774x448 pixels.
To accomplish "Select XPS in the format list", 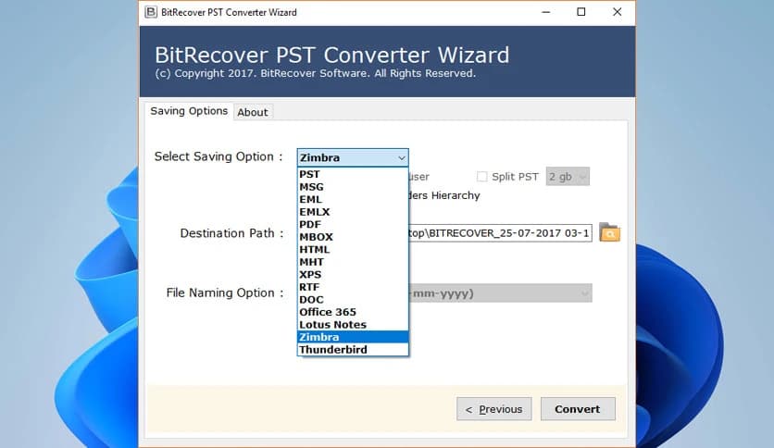I will 353,274.
